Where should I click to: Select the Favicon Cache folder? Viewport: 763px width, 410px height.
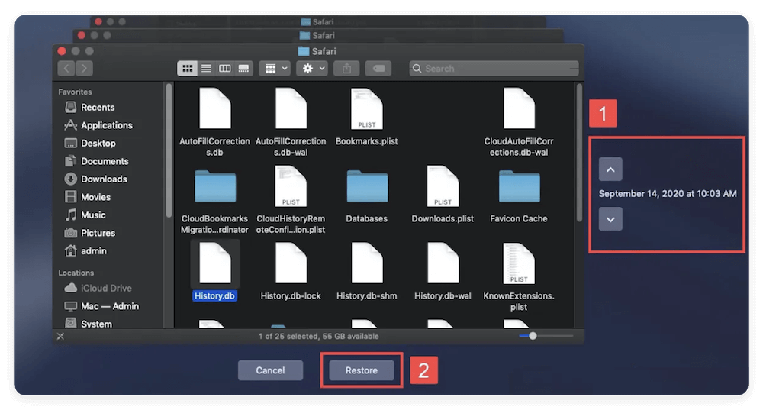(519, 194)
